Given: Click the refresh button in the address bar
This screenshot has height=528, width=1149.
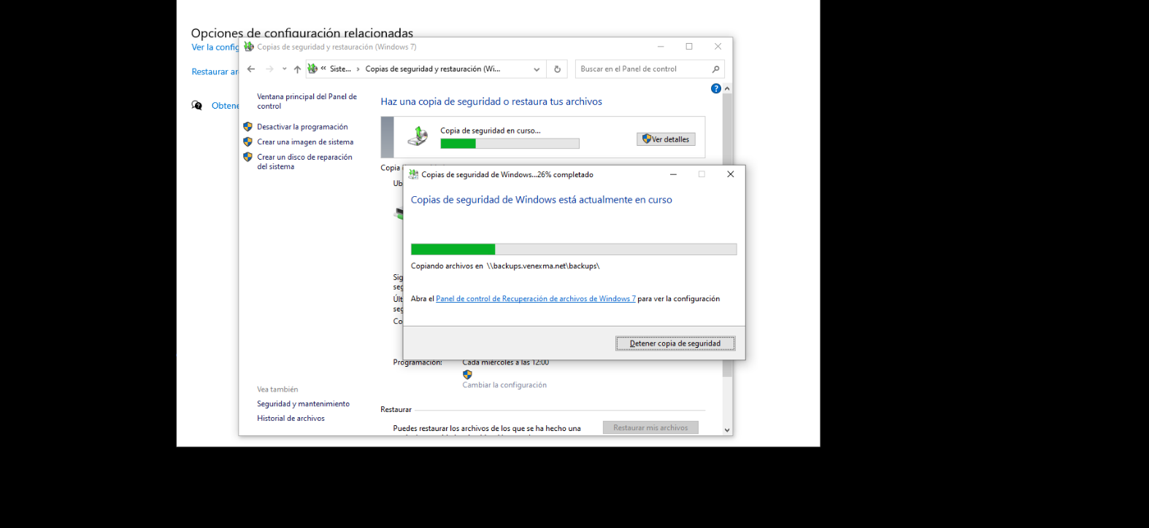Looking at the screenshot, I should coord(557,69).
